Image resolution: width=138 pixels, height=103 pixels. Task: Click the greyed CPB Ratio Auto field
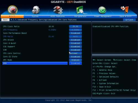75,37
